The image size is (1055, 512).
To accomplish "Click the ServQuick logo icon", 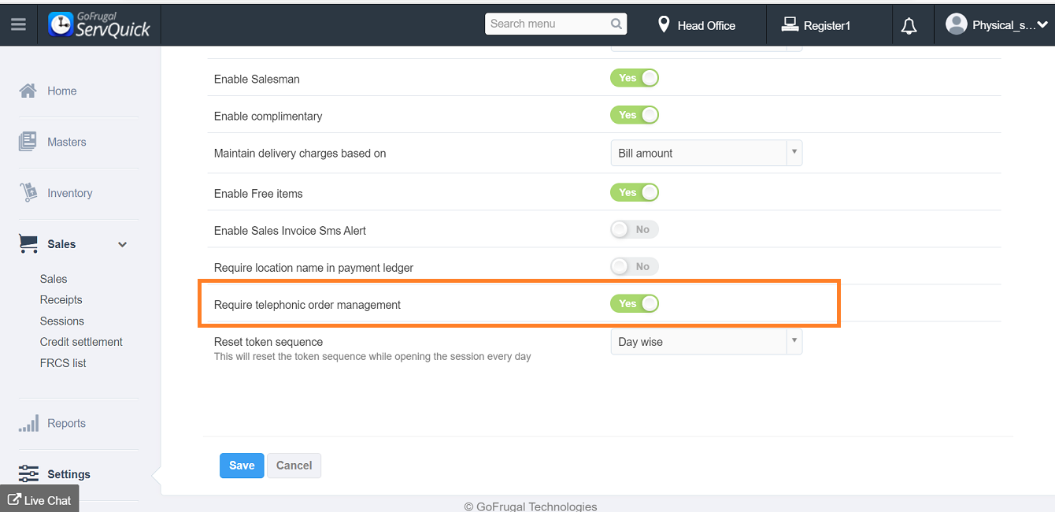I will pyautogui.click(x=61, y=24).
